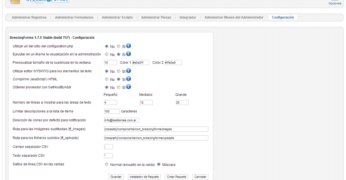Open info icon for WYSIWYG editor option
The height and width of the screenshot is (180, 346).
[x=128, y=71]
